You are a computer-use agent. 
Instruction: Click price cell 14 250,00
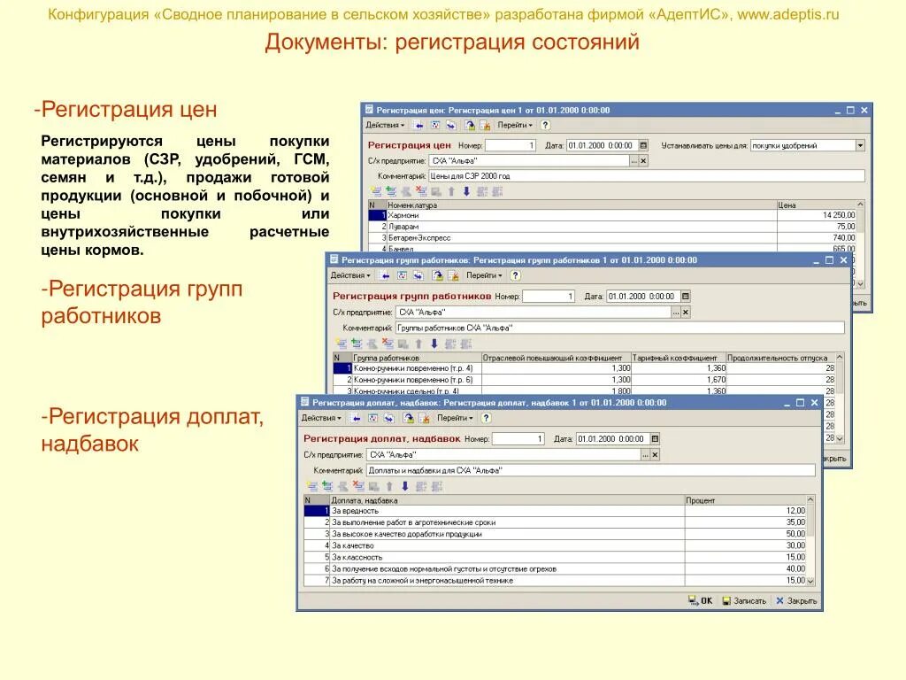817,215
